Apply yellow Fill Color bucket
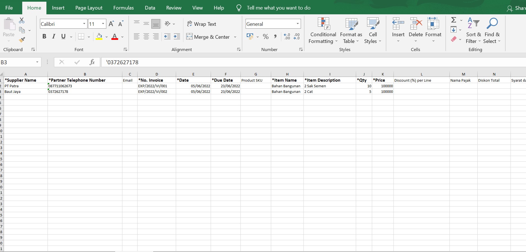Viewport: 526px width, 252px height. [x=99, y=36]
